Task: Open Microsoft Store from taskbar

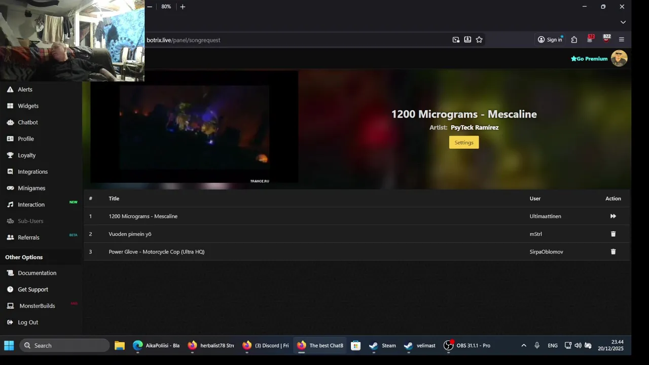Action: coord(355,346)
